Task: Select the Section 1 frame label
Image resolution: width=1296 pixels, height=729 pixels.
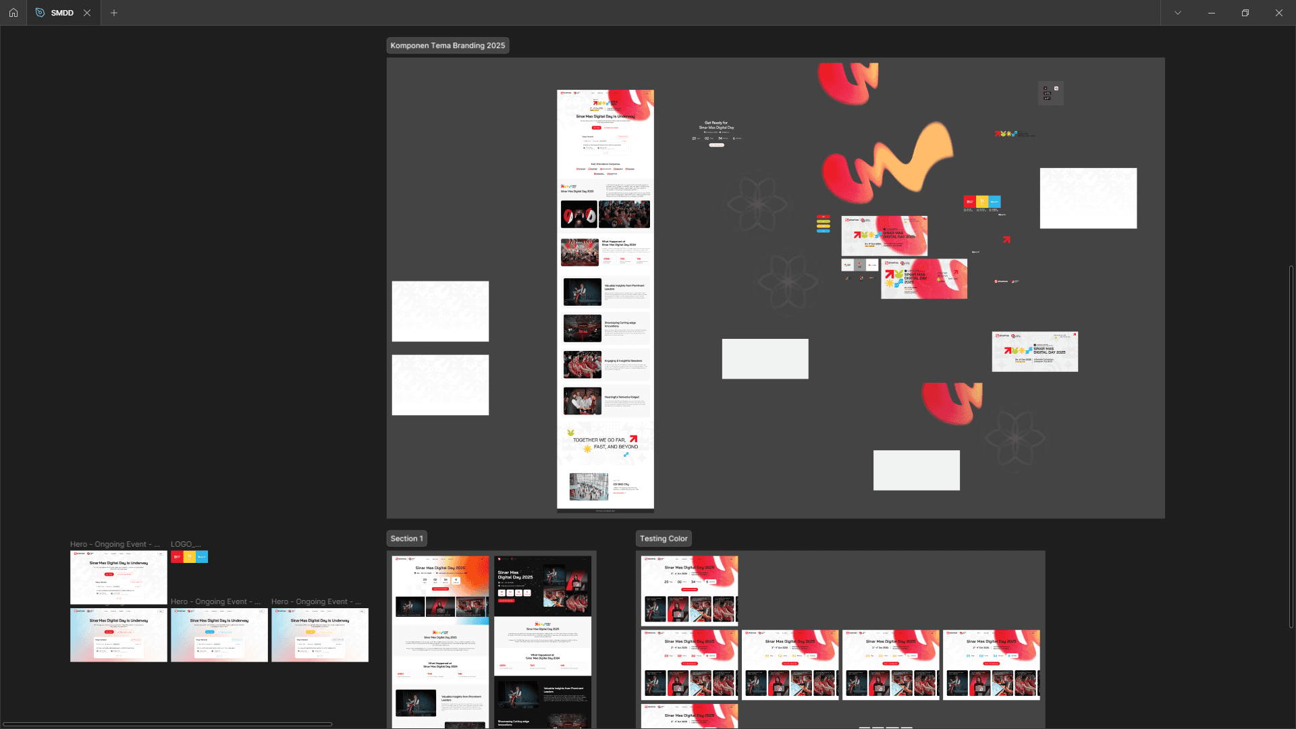Action: click(406, 539)
